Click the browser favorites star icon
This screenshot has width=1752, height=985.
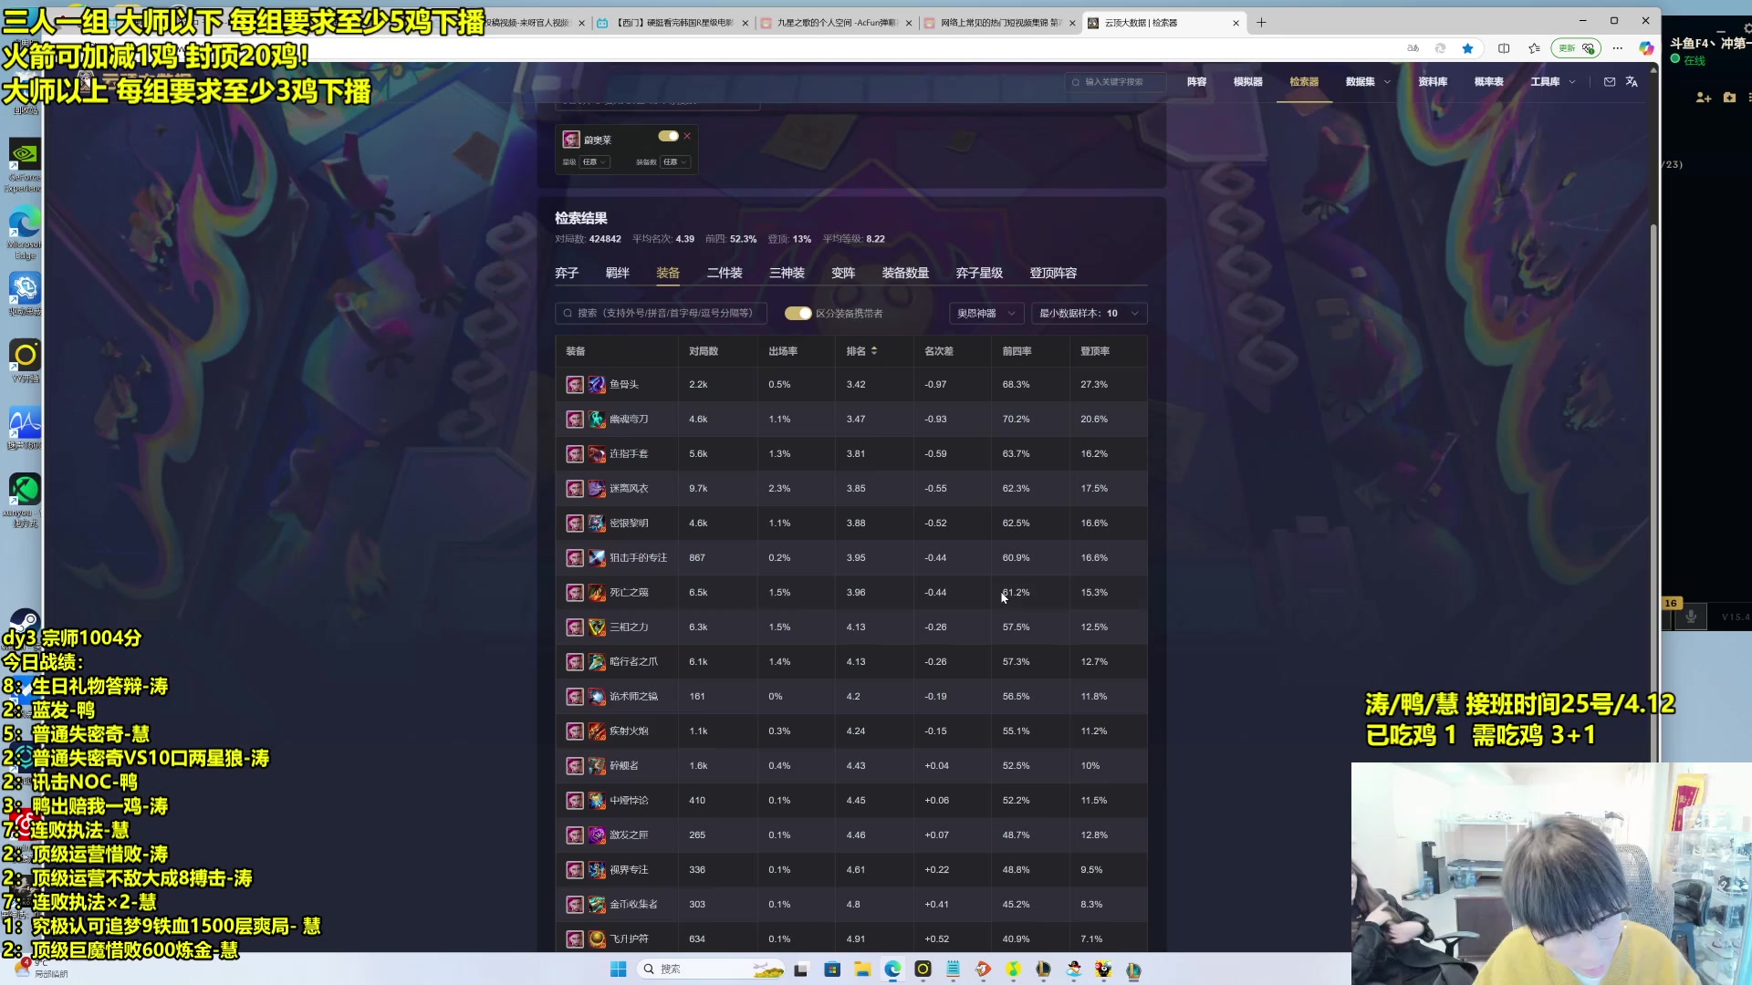click(1467, 48)
